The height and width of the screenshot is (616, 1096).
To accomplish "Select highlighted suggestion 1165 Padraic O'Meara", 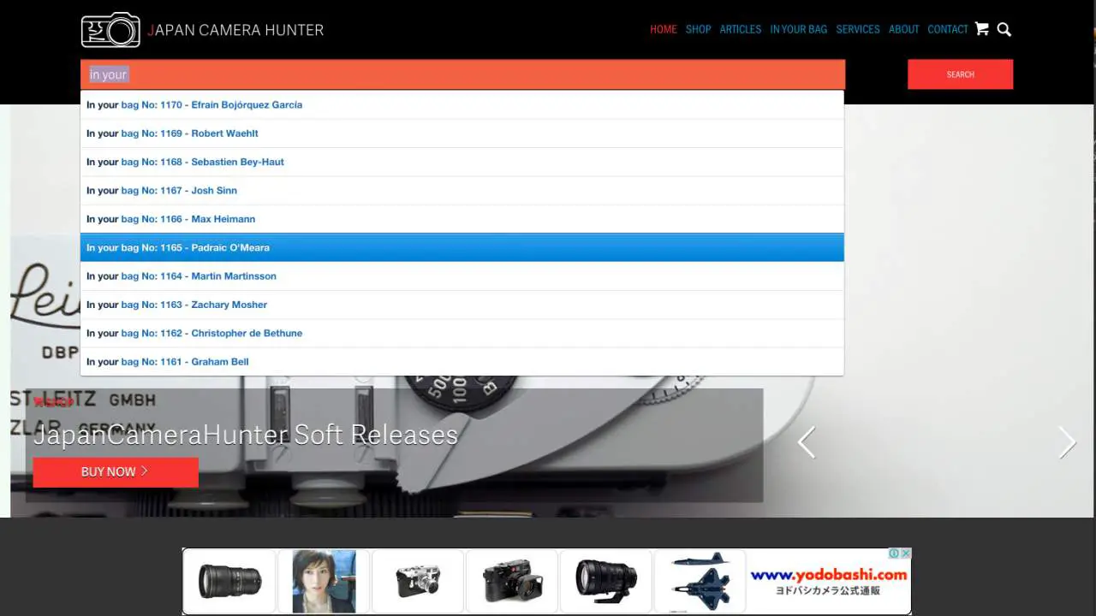I will tap(462, 247).
